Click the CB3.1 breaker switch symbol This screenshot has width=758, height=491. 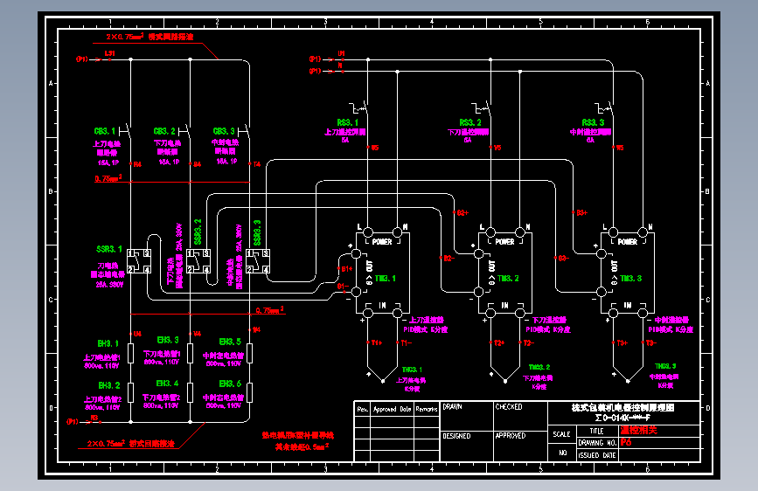(x=126, y=130)
